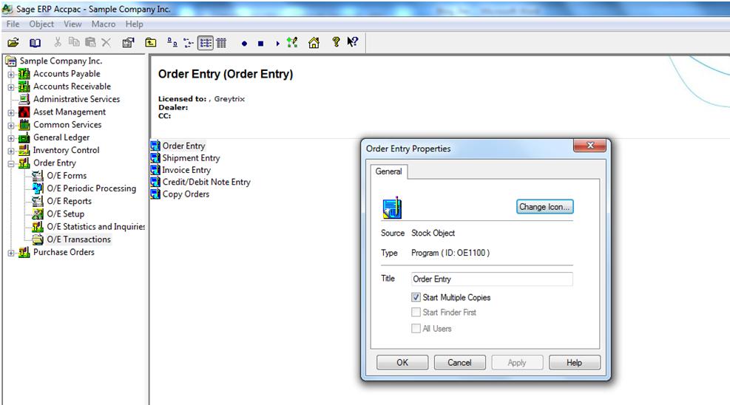The width and height of the screenshot is (730, 405).
Task: Click the Paste toolbar icon
Action: [x=90, y=42]
